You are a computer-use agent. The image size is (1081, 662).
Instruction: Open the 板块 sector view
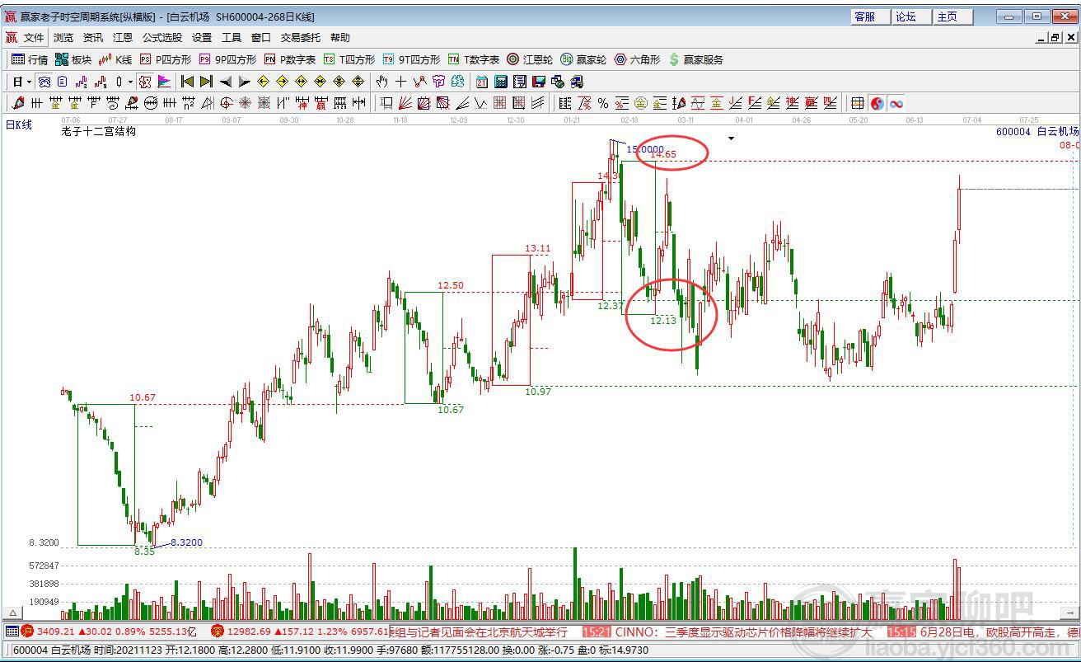tap(73, 59)
